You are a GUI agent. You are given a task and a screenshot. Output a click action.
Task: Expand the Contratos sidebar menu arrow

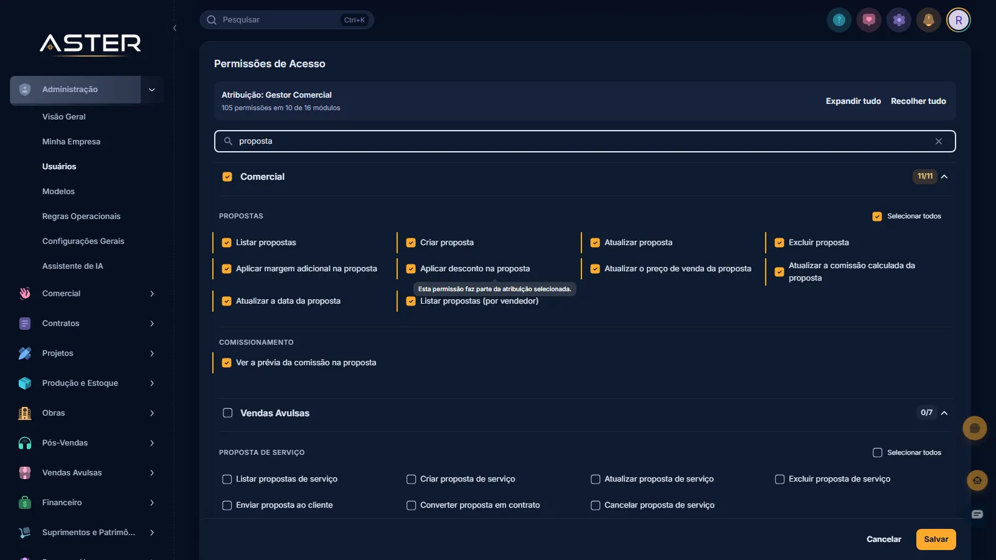152,324
